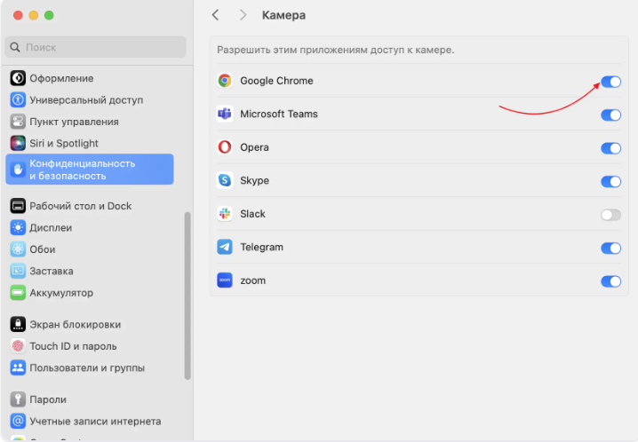Select Touch ID и пароль section

click(x=73, y=346)
